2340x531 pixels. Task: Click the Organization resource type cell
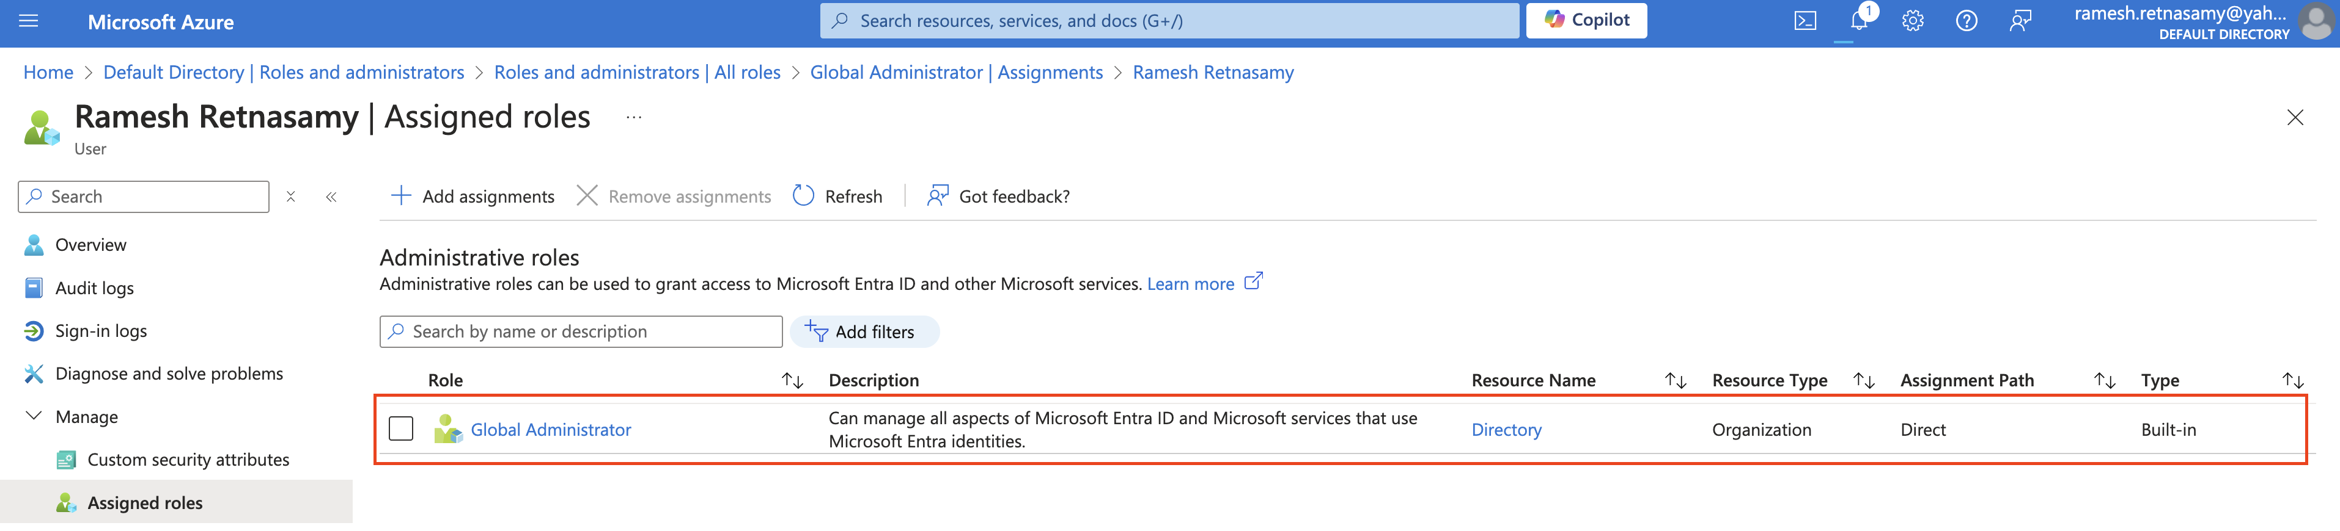1761,430
